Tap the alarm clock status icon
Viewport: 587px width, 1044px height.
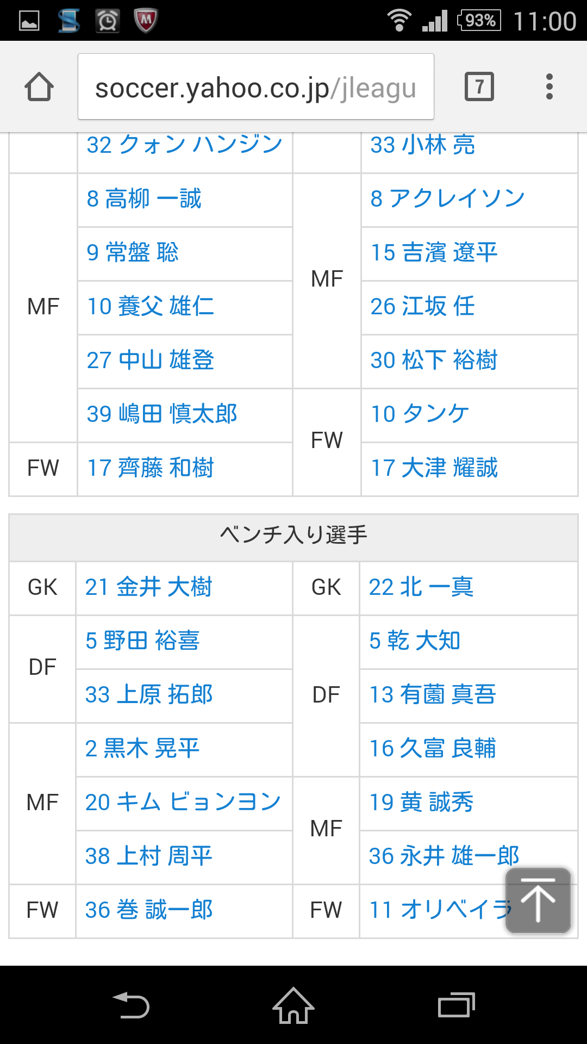108,21
